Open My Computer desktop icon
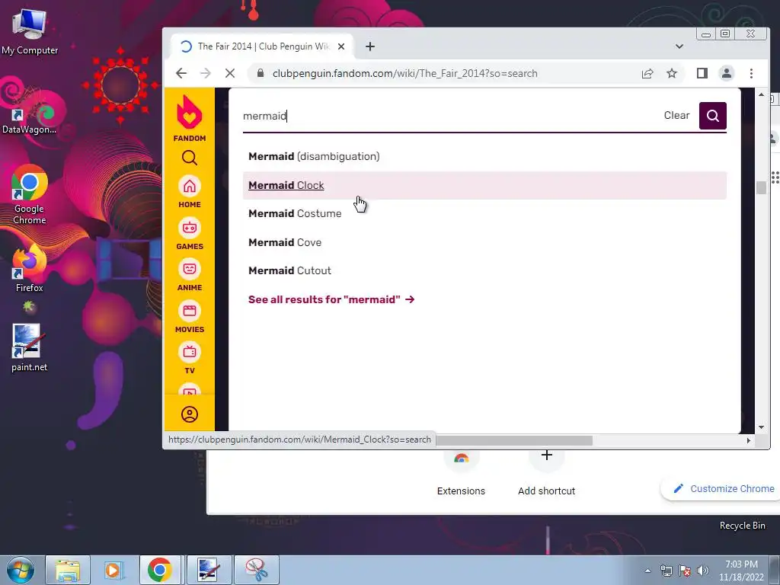Screen dimensions: 780x585 [30, 32]
